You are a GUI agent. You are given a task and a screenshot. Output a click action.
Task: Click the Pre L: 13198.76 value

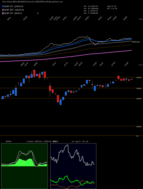[91, 11]
